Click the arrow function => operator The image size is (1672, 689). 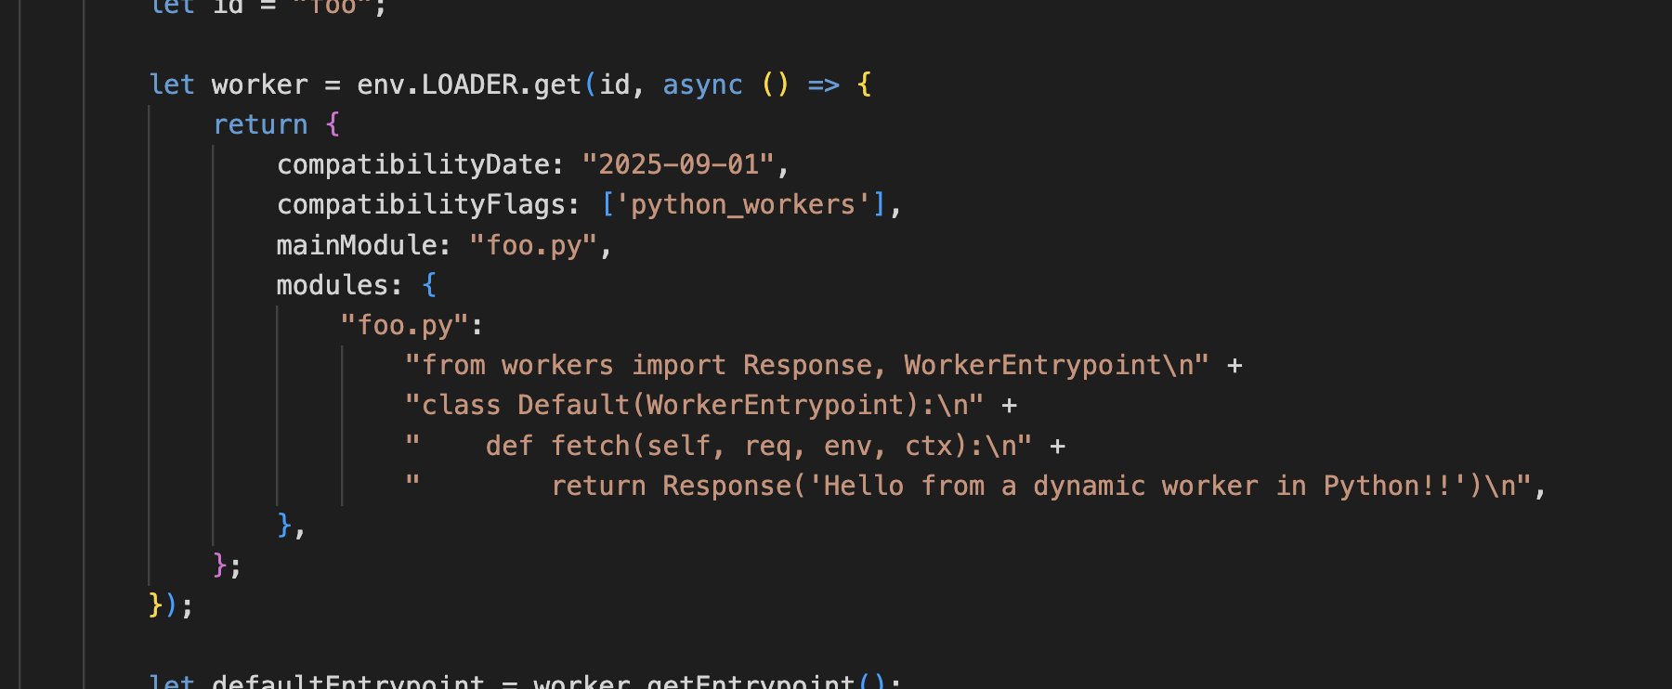click(x=823, y=84)
